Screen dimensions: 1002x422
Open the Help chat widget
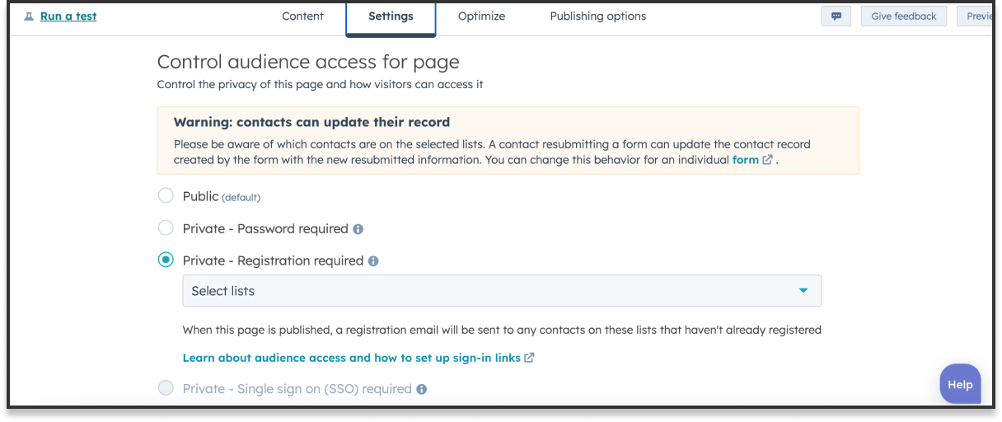(960, 384)
